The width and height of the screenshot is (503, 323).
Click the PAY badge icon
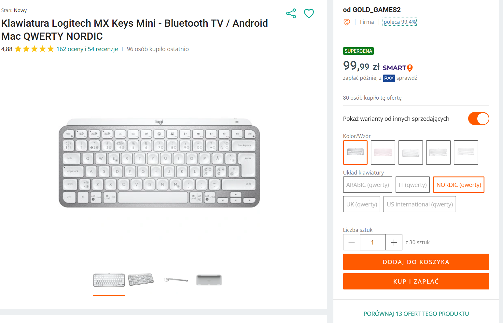[389, 78]
